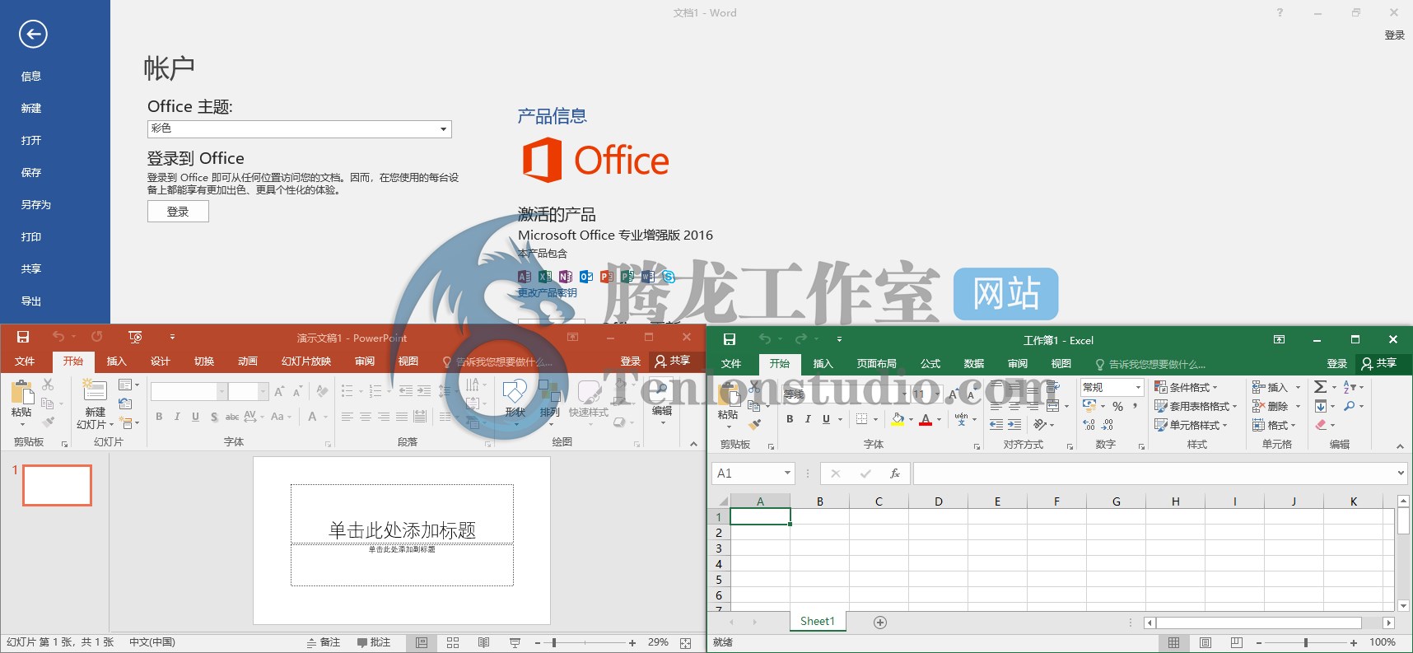Open 套用表格格式 dropdown in Excel

pos(1196,406)
